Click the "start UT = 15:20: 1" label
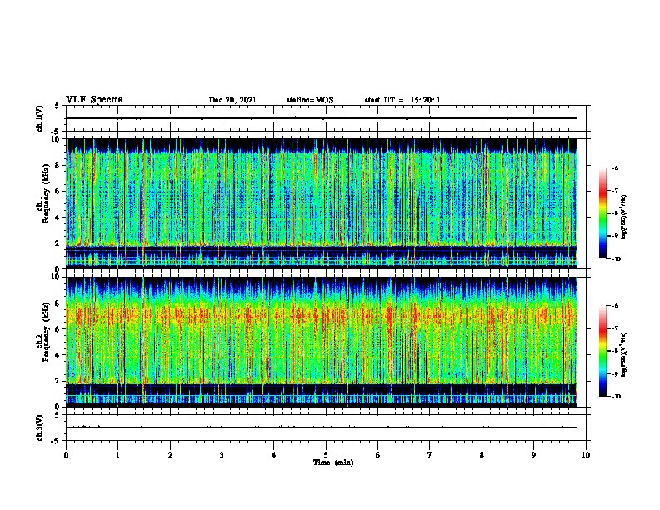Viewport: 660px width, 510px height. coord(402,100)
